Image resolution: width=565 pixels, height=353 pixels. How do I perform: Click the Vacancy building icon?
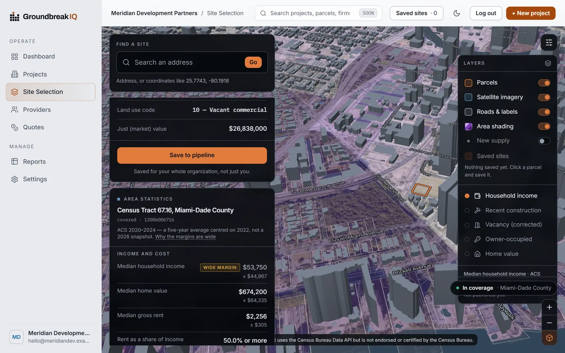477,225
